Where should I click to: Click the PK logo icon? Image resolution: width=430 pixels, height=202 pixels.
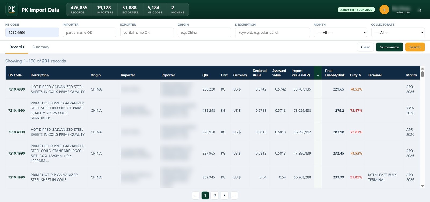(x=12, y=10)
